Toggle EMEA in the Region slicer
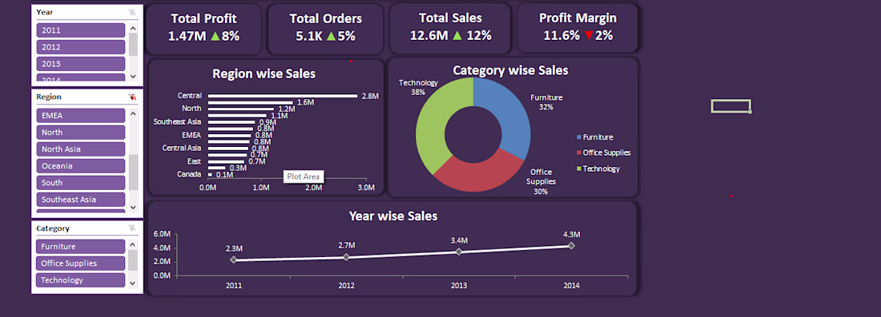This screenshot has width=881, height=317. point(81,115)
